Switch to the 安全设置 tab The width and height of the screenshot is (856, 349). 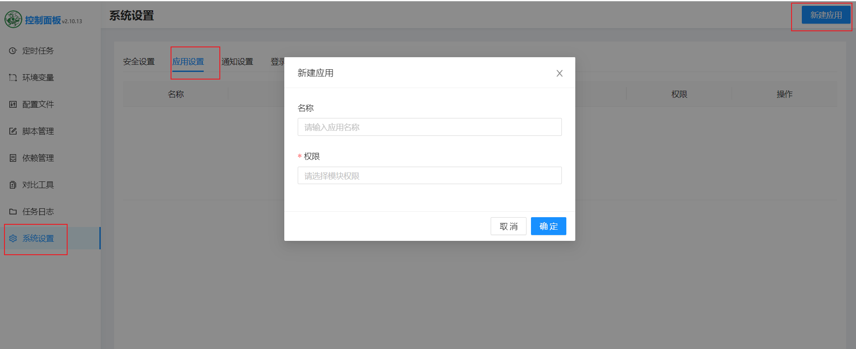point(139,62)
